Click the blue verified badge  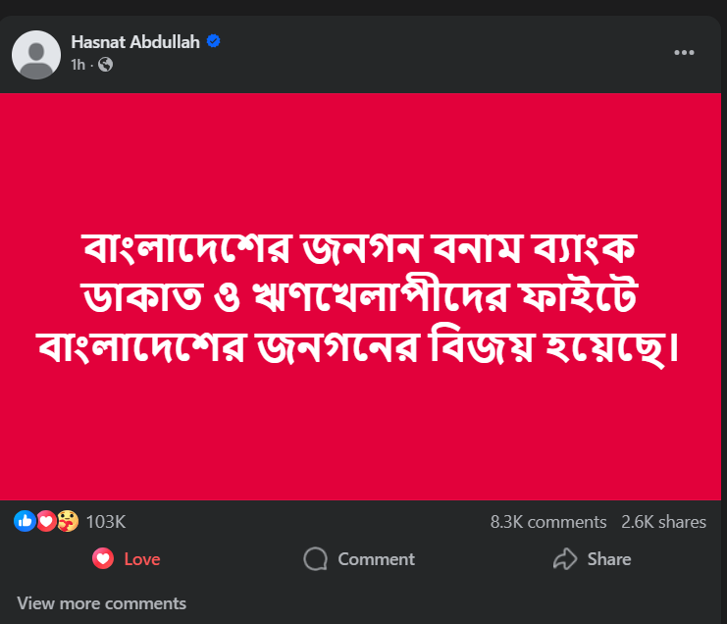point(212,42)
